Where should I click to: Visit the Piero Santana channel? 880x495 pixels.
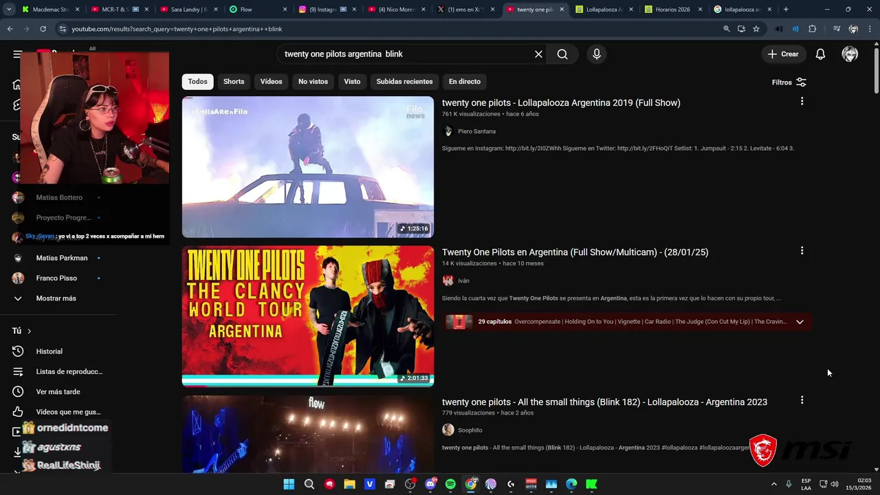pos(476,131)
